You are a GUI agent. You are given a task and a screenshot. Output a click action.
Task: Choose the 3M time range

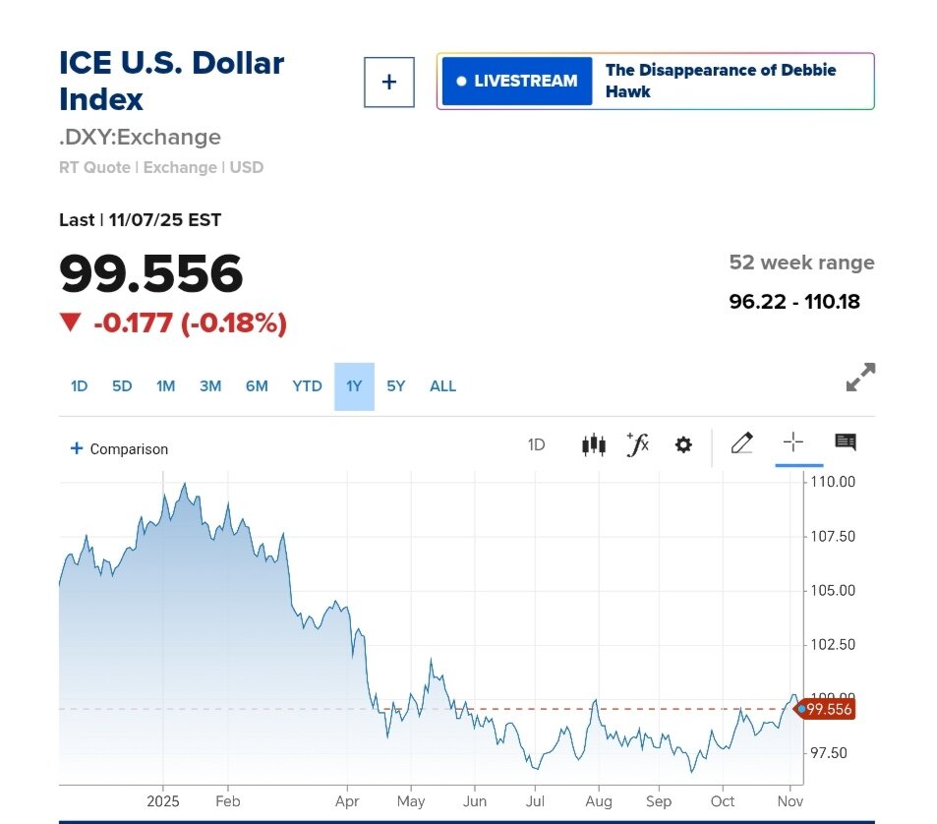tap(210, 385)
